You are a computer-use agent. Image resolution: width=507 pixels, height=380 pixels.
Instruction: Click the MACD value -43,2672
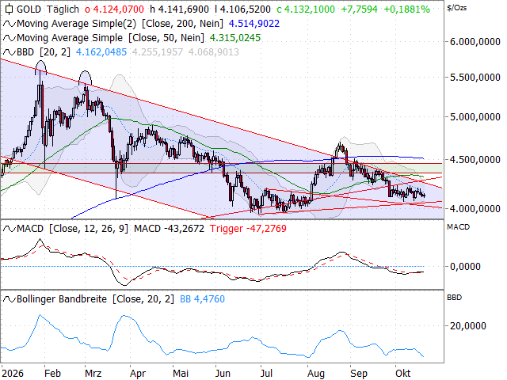coord(169,229)
